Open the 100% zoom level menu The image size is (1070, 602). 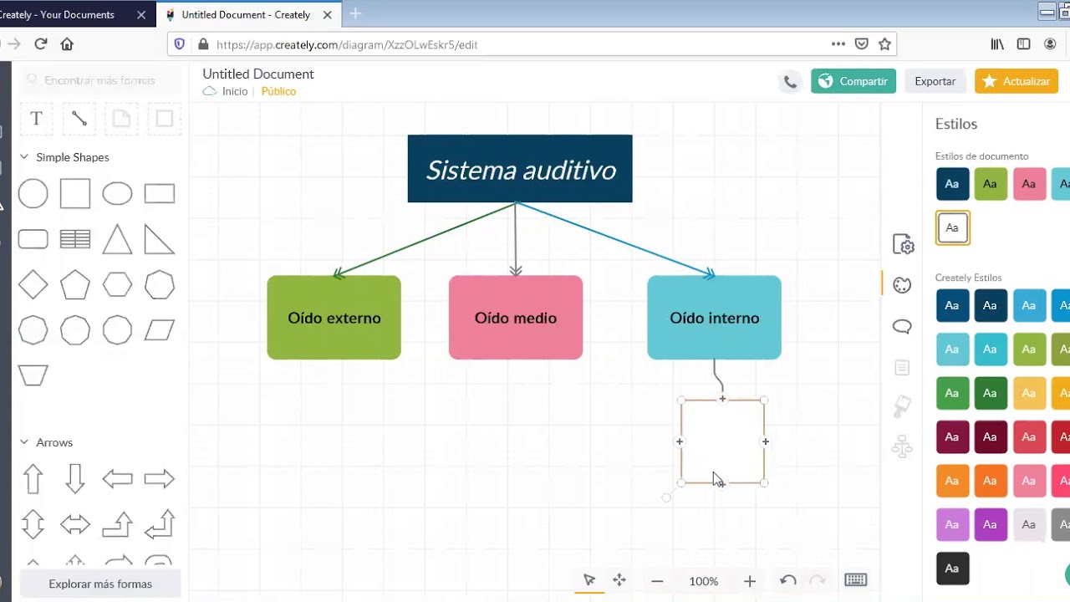point(704,581)
